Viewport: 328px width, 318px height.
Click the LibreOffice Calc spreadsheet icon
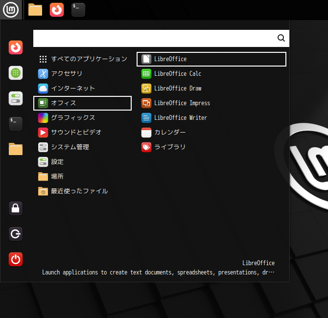[x=146, y=74]
